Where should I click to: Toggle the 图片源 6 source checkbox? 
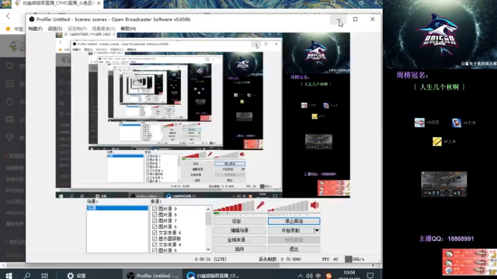(x=155, y=227)
